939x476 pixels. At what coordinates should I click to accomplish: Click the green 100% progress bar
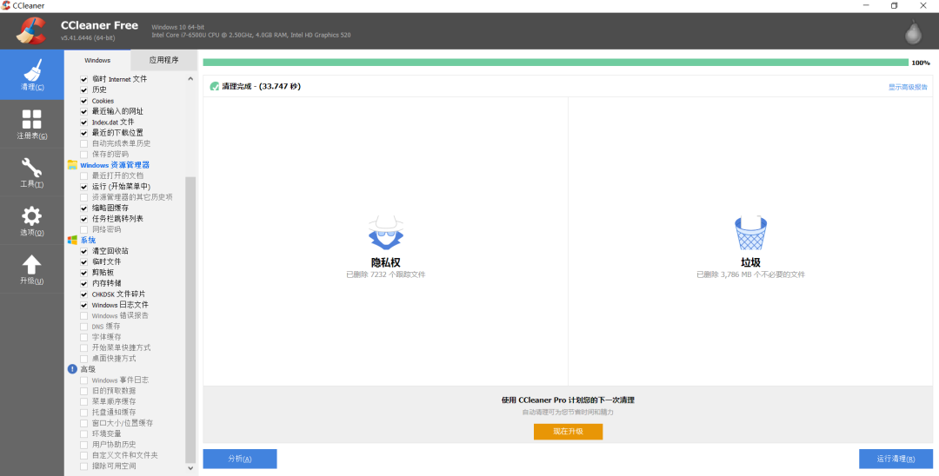(555, 63)
